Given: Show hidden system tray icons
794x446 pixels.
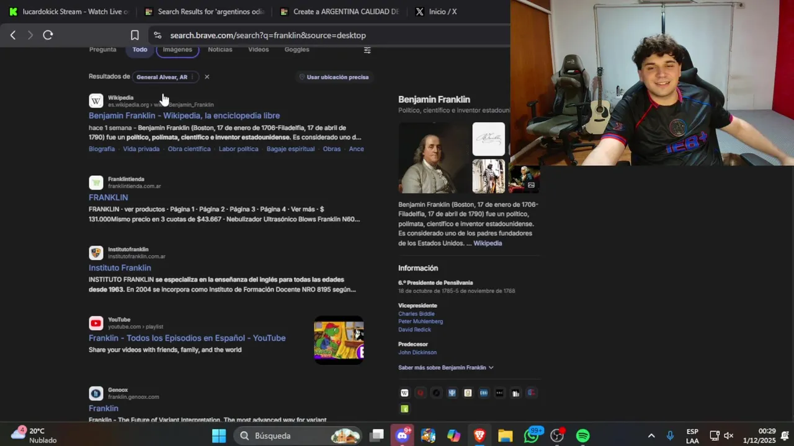Looking at the screenshot, I should [x=651, y=435].
